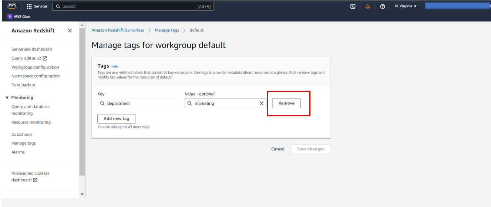Open the Tags Info link
Image resolution: width=491 pixels, height=207 pixels.
click(115, 66)
